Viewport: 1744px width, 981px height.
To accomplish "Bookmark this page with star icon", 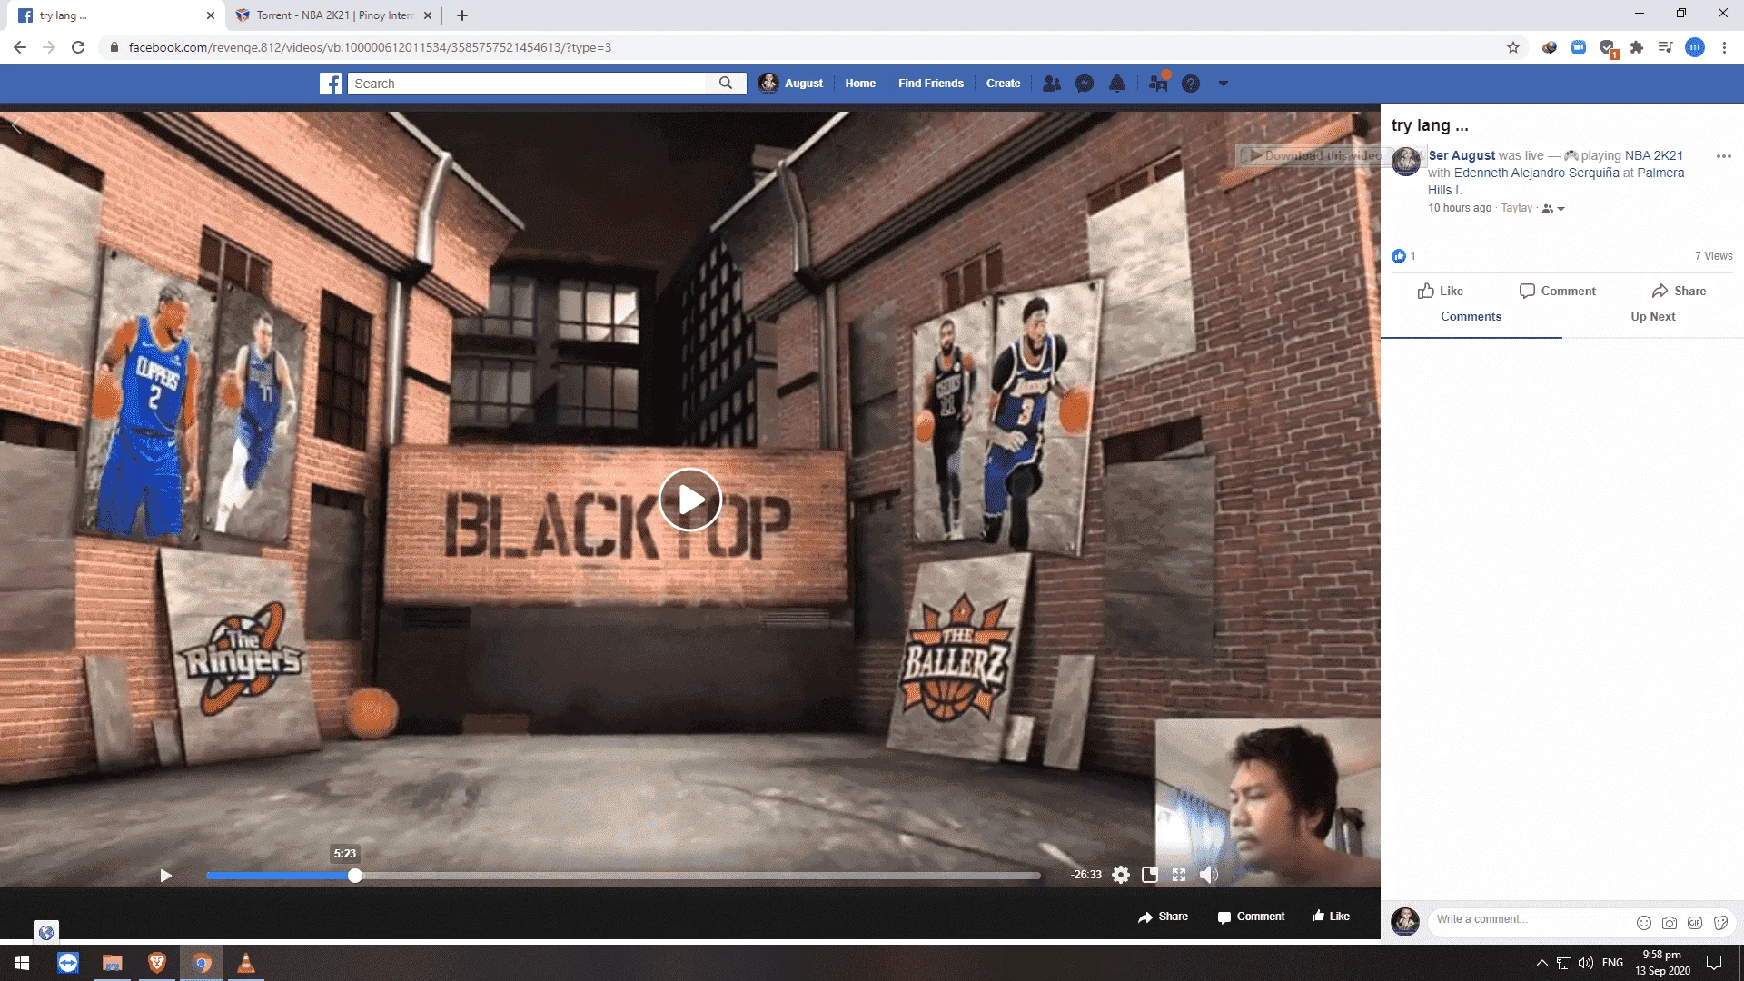I will (1513, 47).
